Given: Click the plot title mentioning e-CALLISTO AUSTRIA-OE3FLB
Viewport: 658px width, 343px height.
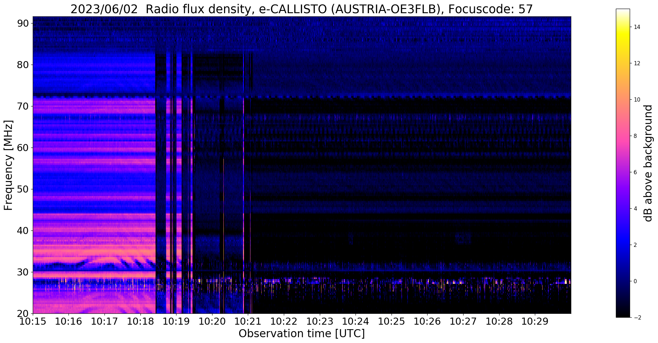Looking at the screenshot, I should [x=302, y=9].
